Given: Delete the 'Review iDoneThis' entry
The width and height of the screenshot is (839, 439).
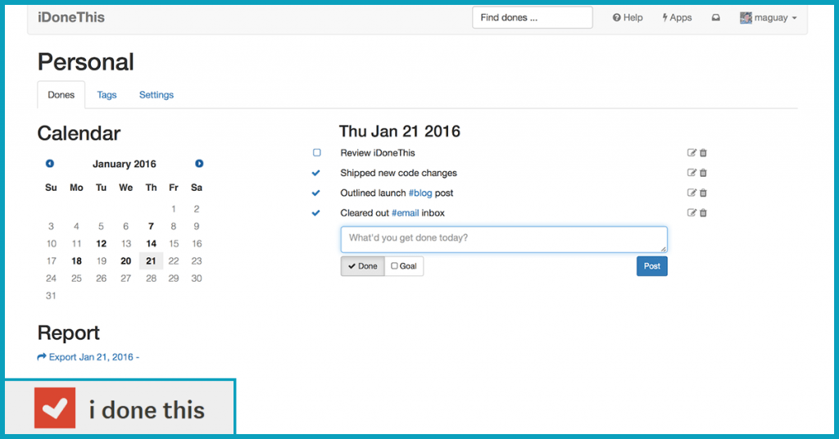Looking at the screenshot, I should coord(703,153).
